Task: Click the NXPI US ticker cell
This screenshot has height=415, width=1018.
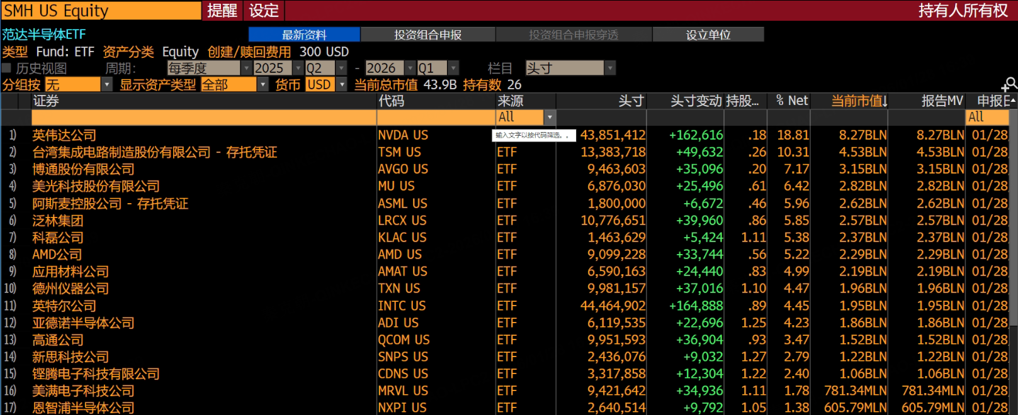Action: coord(402,407)
